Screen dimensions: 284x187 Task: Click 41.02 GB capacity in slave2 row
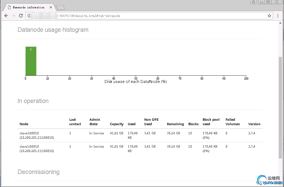117,133
